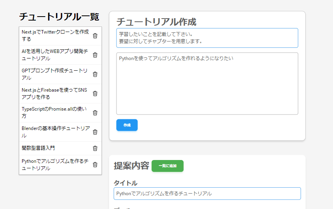This screenshot has height=209, width=333.
Task: Click the タイトル label
Action: (126, 183)
